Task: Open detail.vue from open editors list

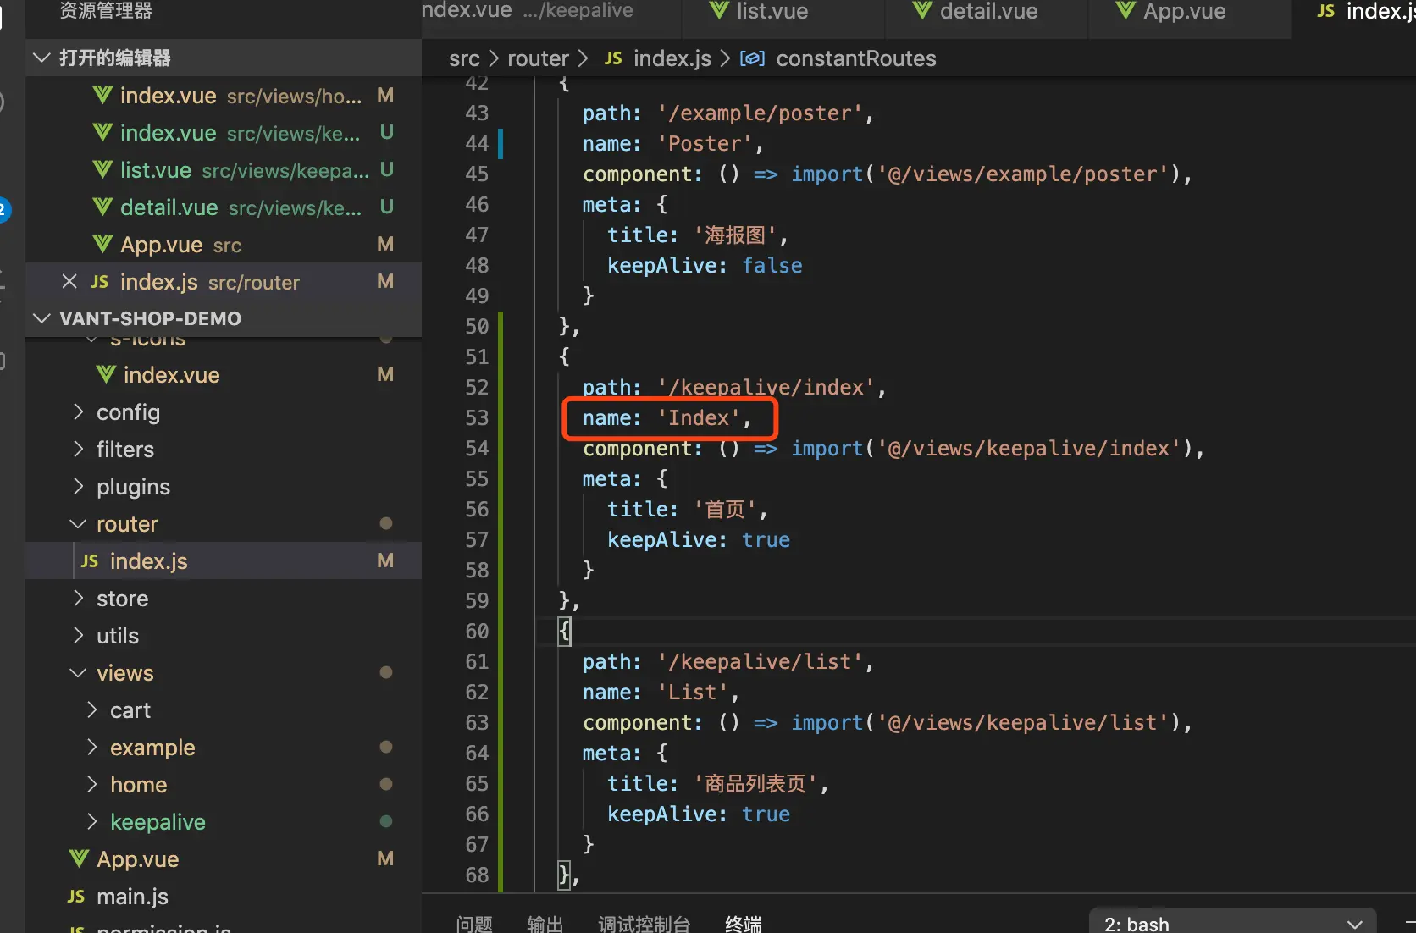Action: click(224, 207)
